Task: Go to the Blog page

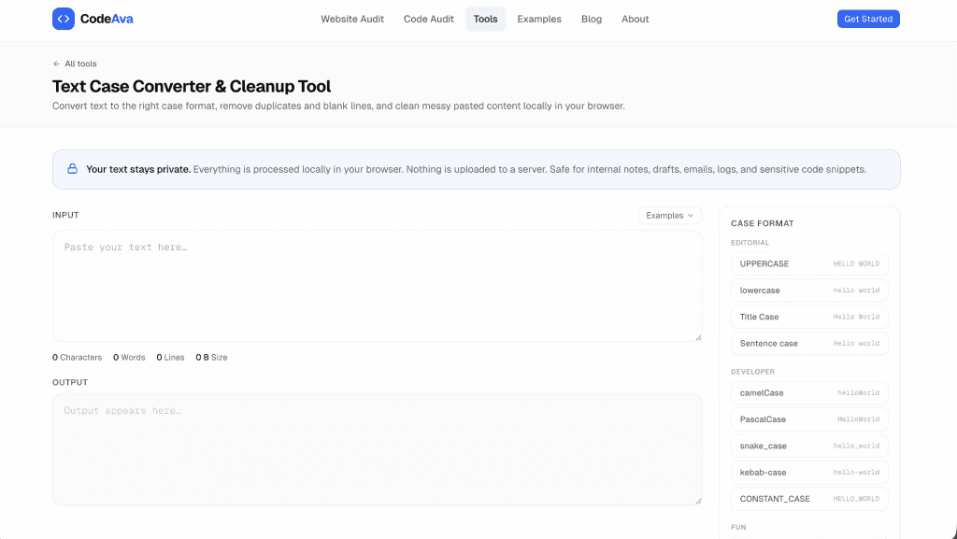Action: tap(592, 19)
